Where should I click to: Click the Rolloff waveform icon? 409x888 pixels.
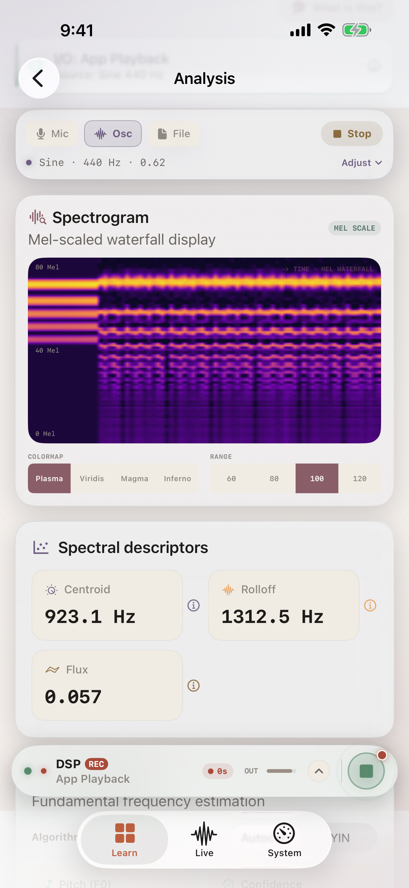[228, 590]
